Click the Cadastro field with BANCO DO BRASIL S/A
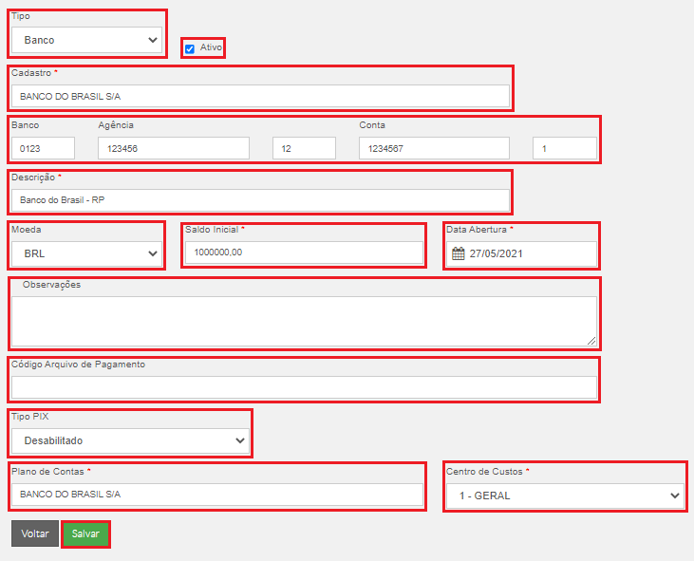694x561 pixels. 260,96
